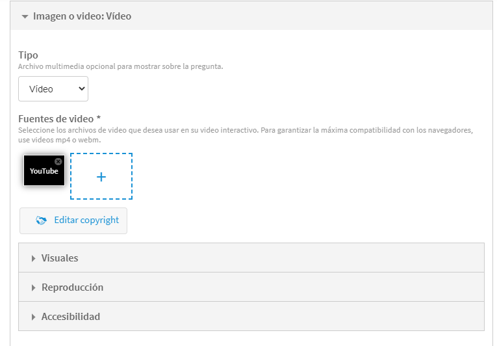This screenshot has width=497, height=346.
Task: Expand the Accesibilidad section
Action: pos(71,317)
